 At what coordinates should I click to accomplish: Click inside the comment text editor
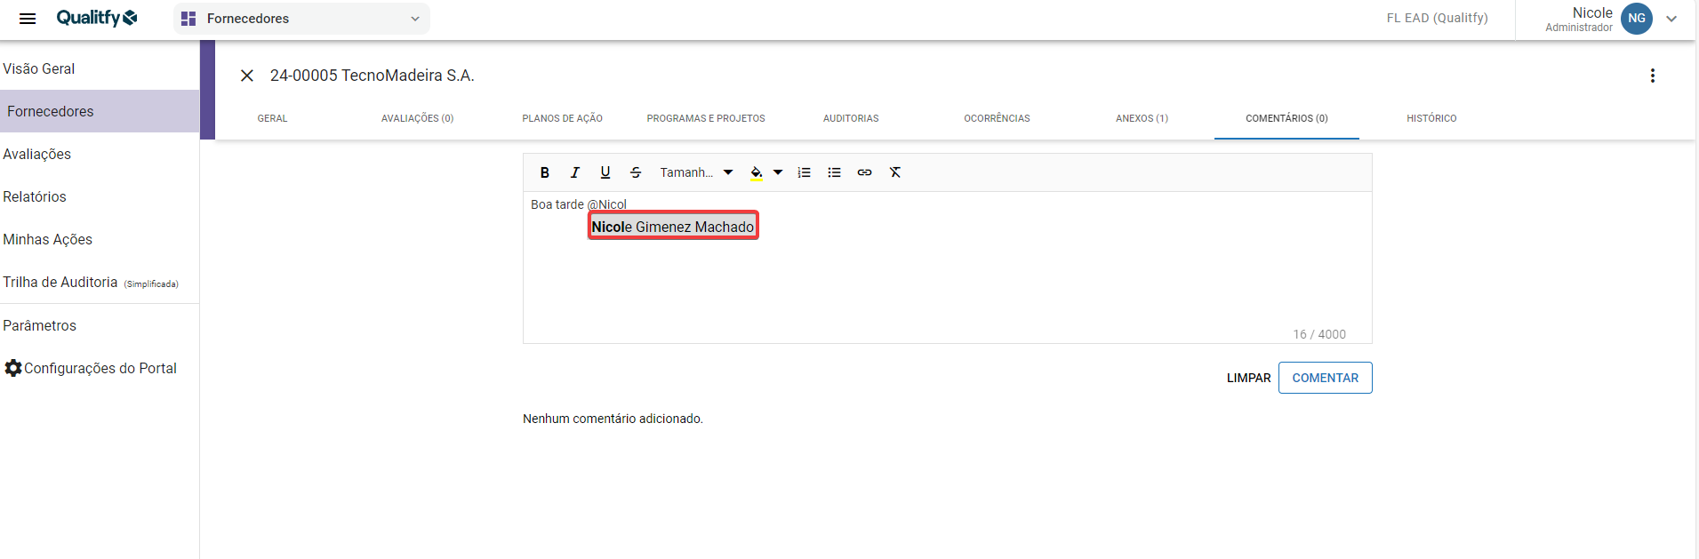click(x=947, y=268)
